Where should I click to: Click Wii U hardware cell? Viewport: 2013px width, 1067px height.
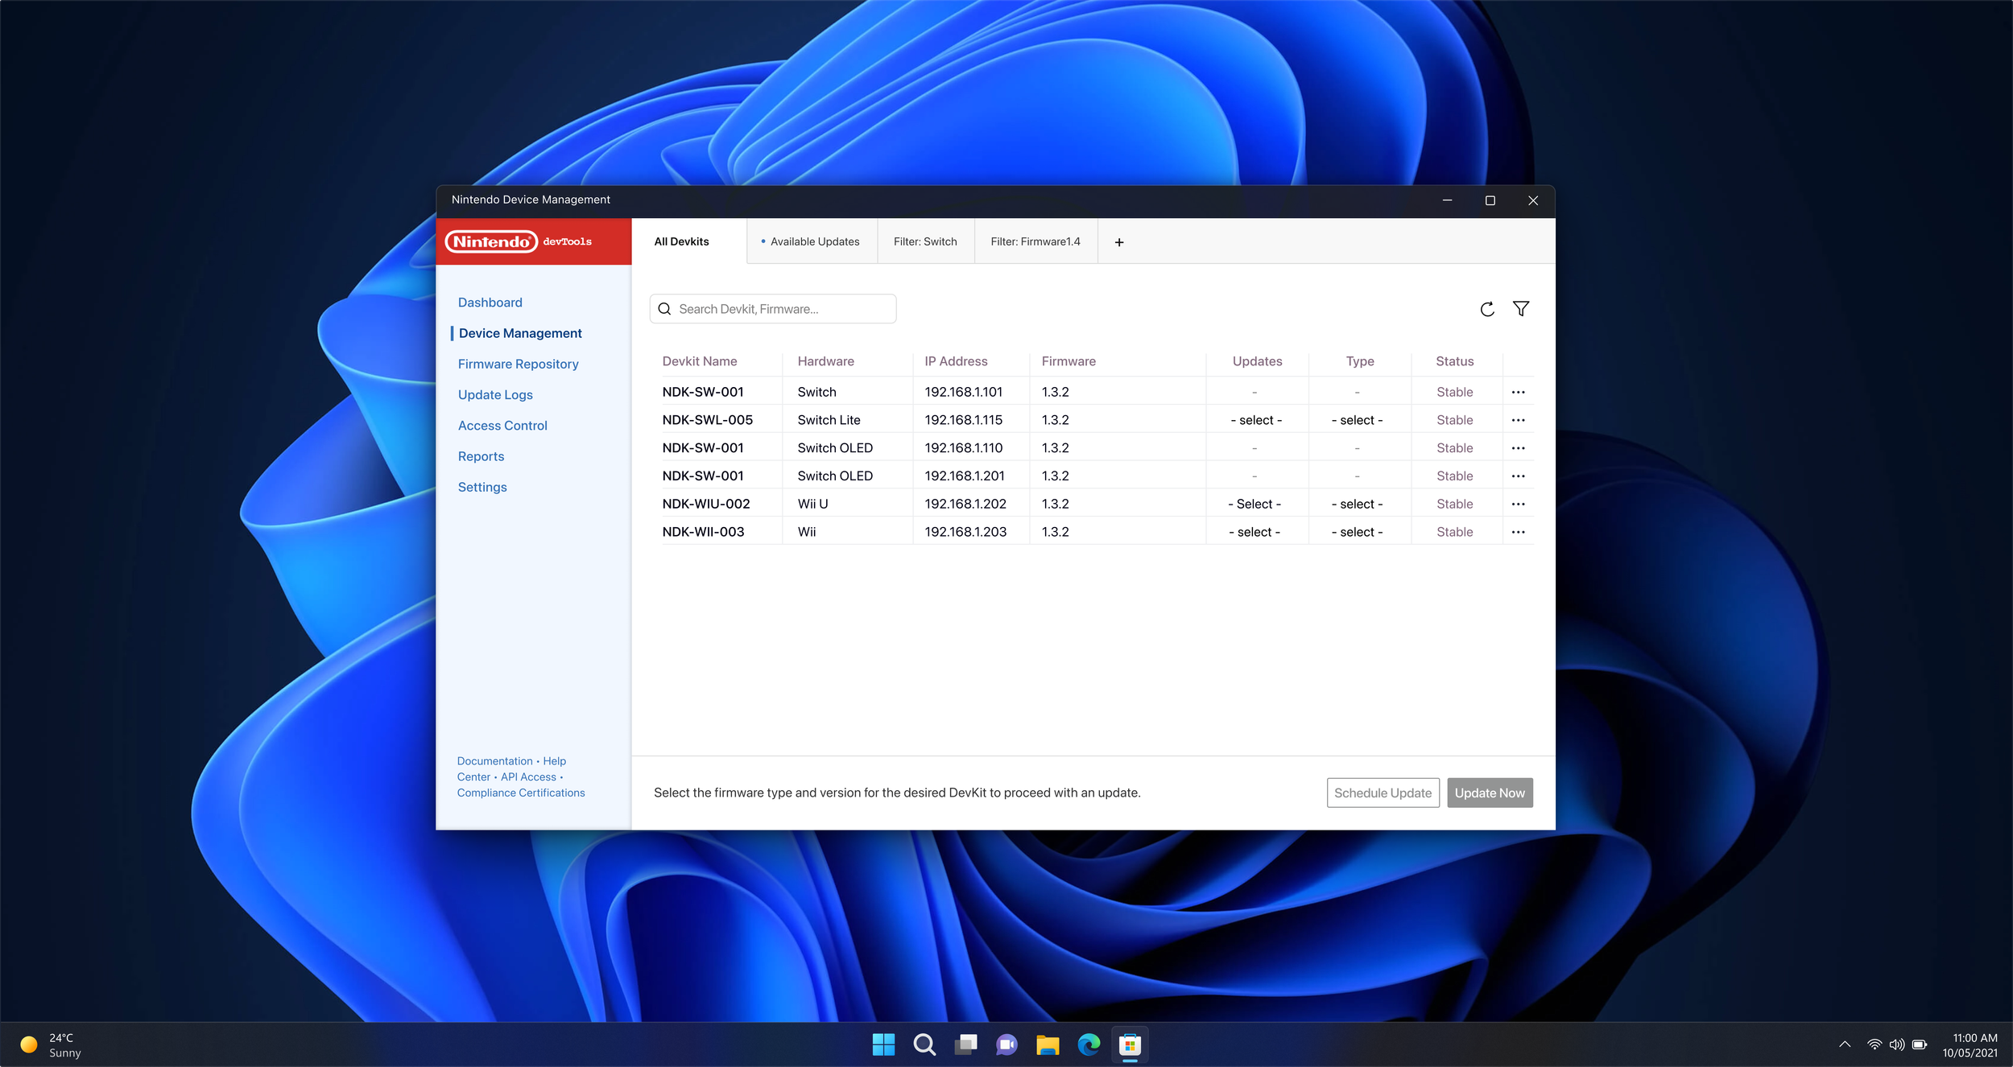(812, 504)
